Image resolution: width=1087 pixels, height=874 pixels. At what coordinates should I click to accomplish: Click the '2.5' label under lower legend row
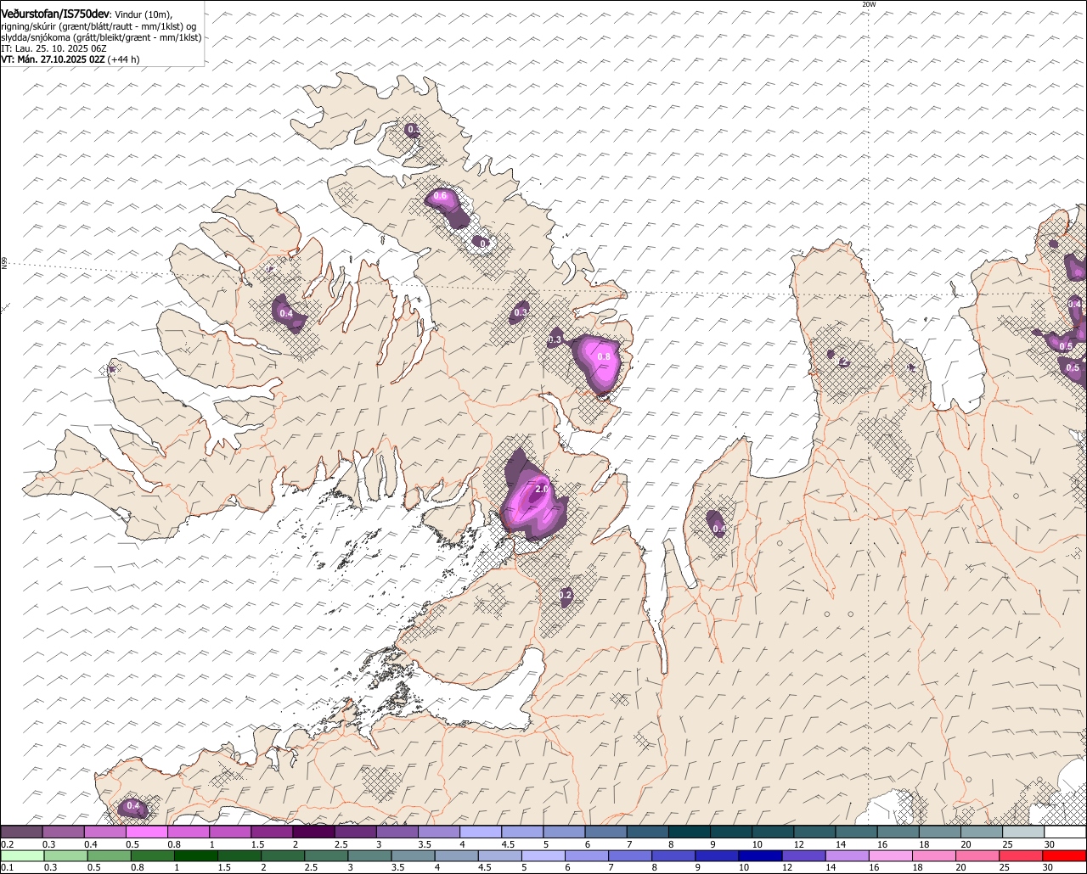(x=311, y=867)
